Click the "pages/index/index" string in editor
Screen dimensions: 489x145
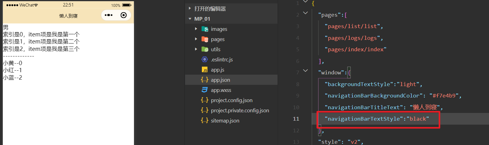(x=355, y=49)
